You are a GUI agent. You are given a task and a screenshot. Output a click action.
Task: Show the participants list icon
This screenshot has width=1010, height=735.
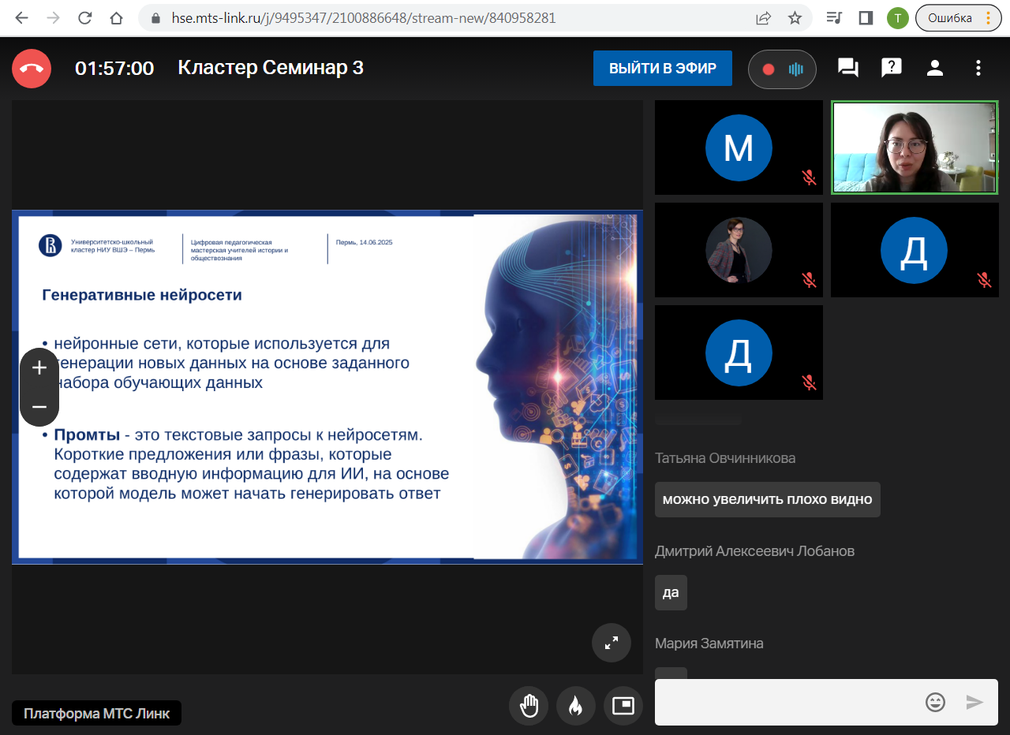(934, 69)
